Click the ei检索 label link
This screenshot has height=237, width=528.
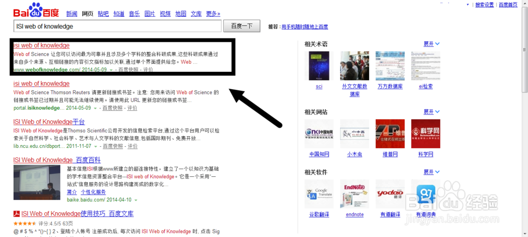[426, 87]
